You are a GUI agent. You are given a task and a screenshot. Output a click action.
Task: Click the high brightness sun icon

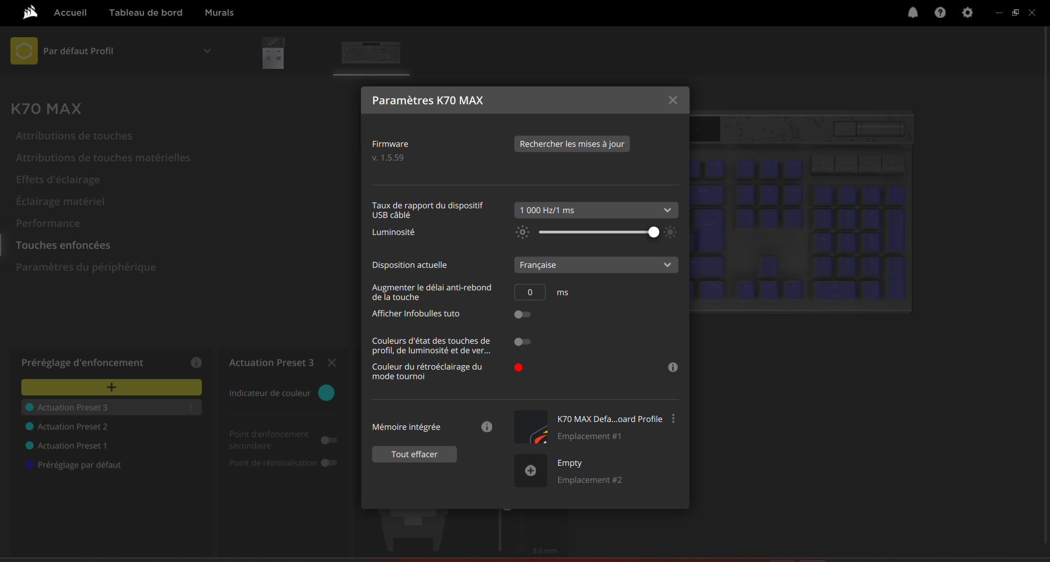(x=670, y=232)
